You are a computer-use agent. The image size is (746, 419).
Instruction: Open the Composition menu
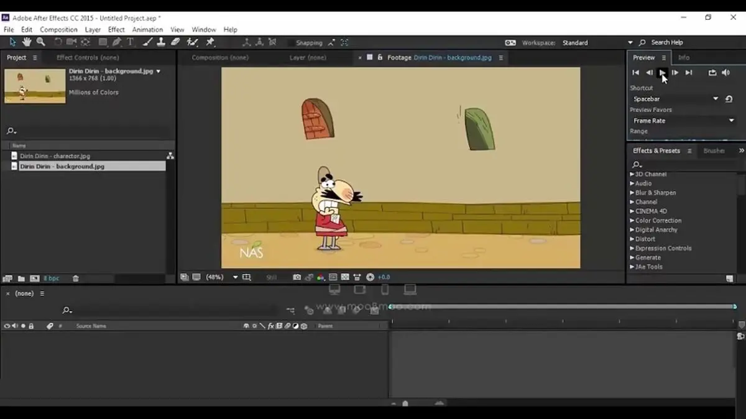[58, 29]
